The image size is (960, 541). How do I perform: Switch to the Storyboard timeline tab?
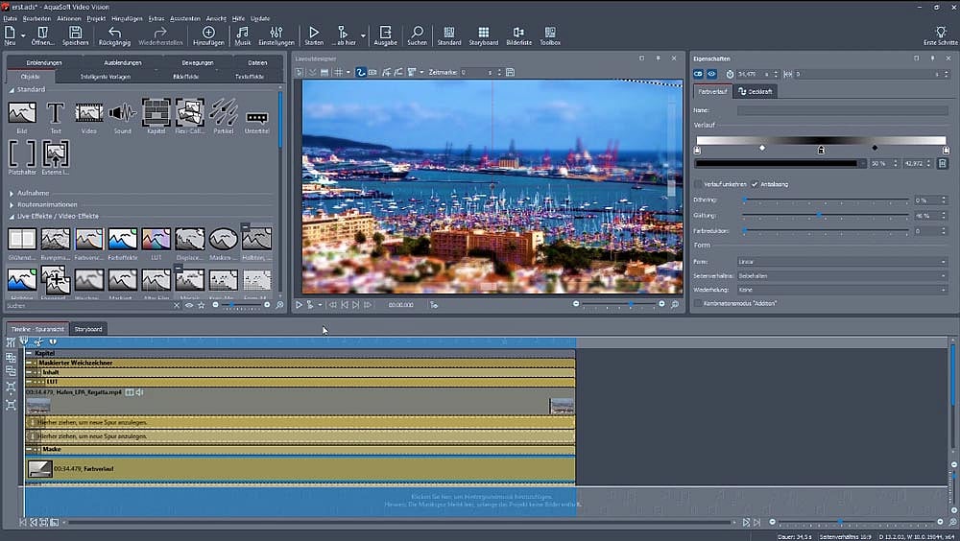coord(88,329)
